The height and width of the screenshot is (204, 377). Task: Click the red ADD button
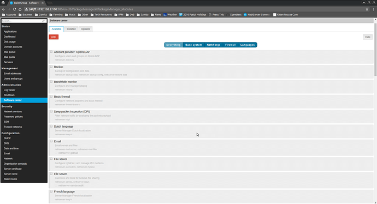pos(54,37)
